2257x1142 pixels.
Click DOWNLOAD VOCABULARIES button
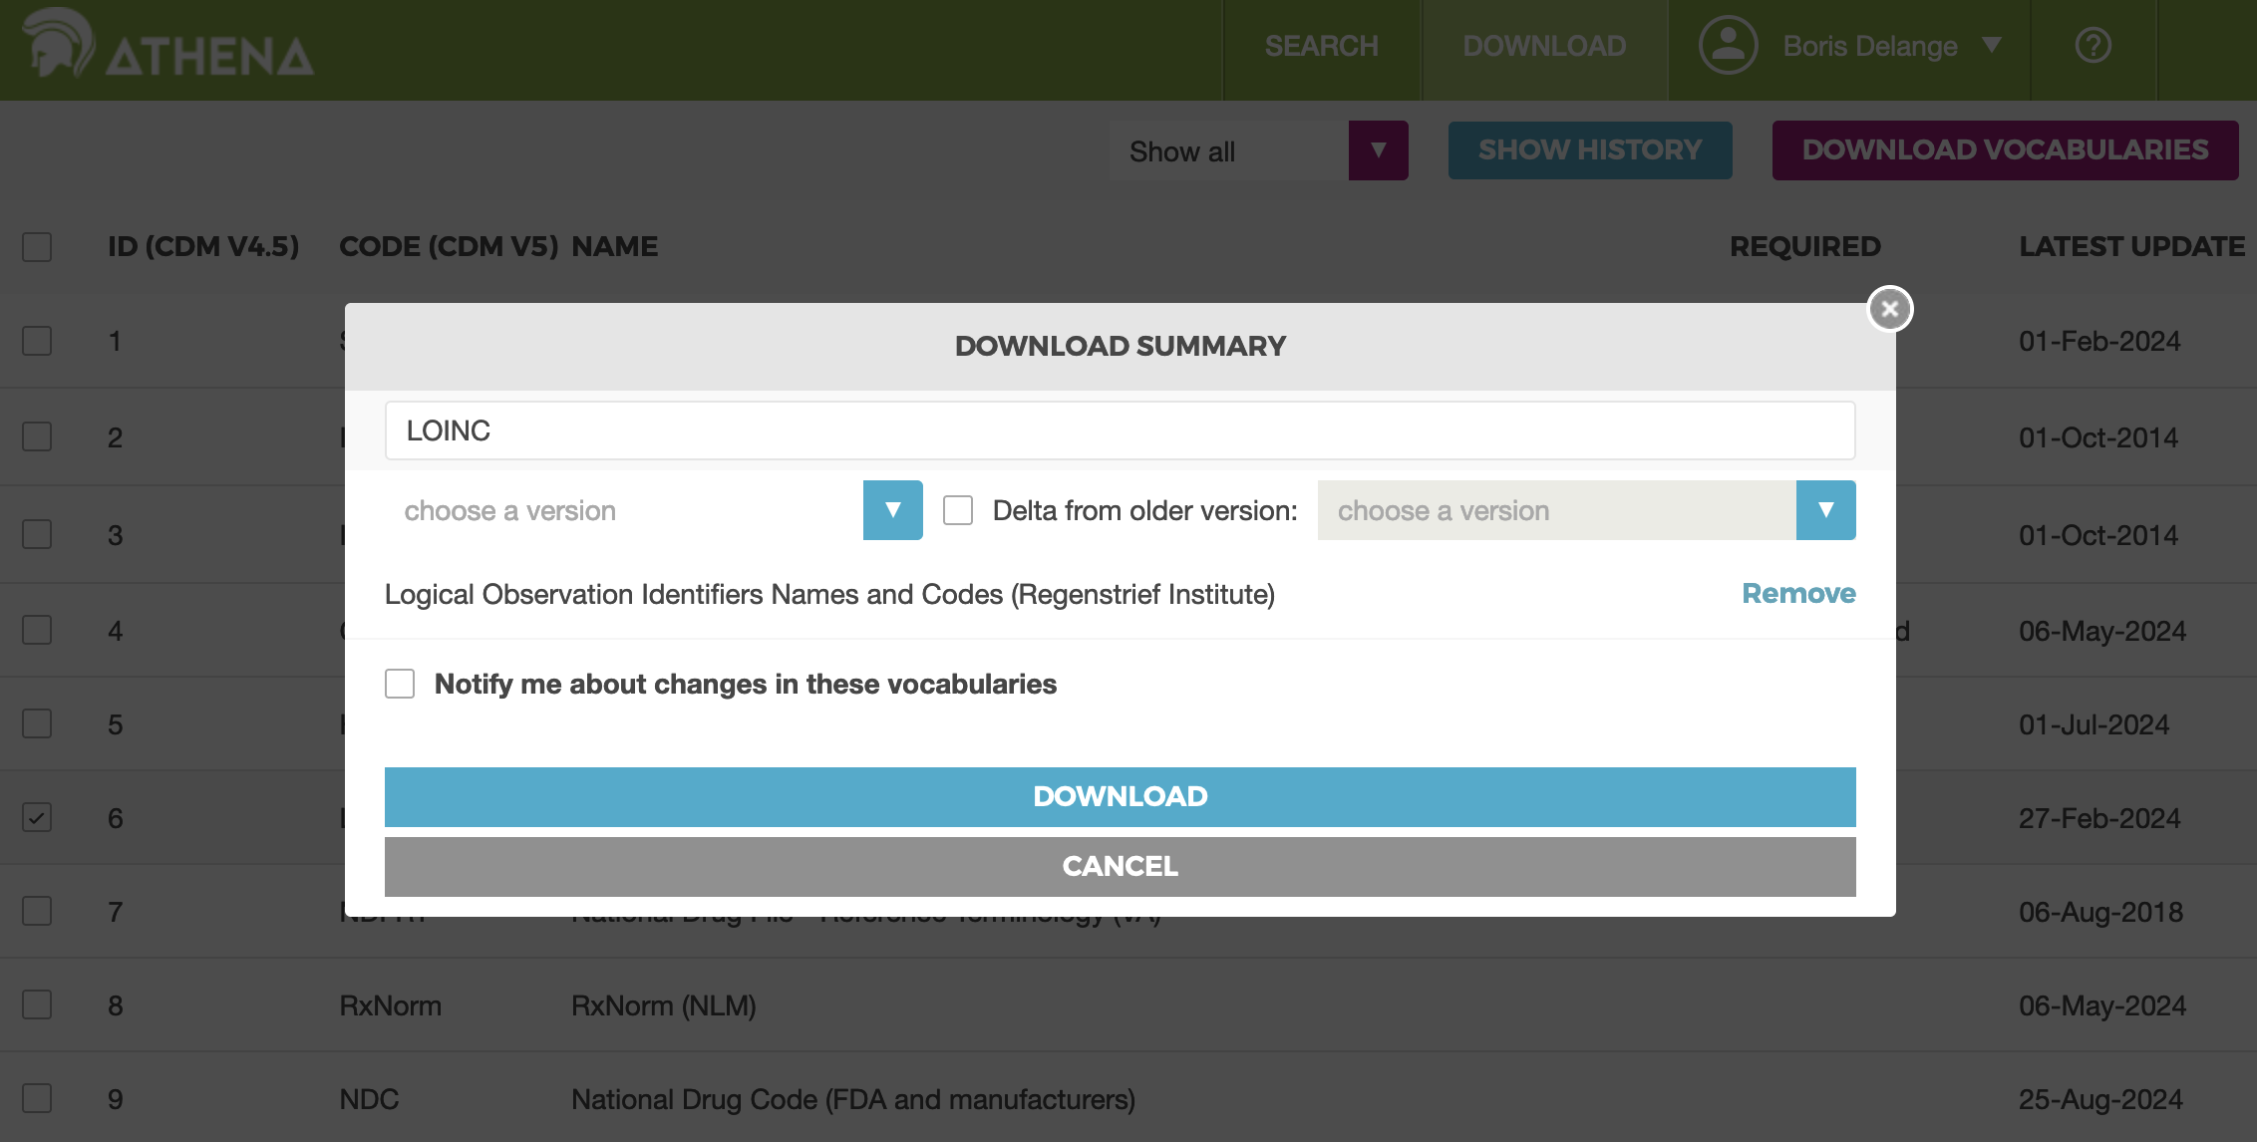2005,150
